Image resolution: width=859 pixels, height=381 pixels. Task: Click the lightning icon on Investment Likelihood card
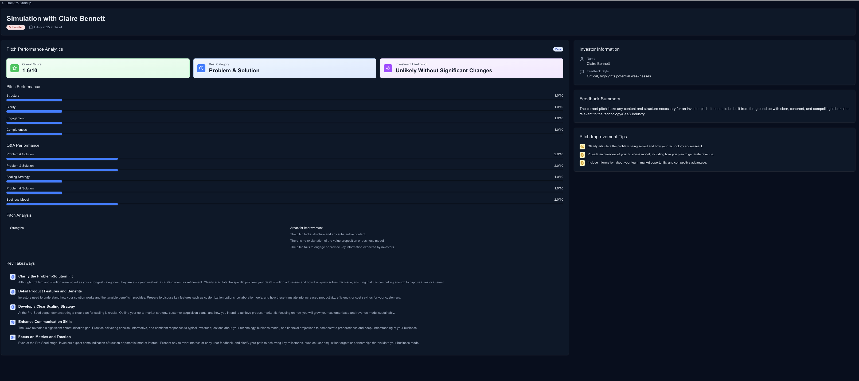pyautogui.click(x=388, y=68)
